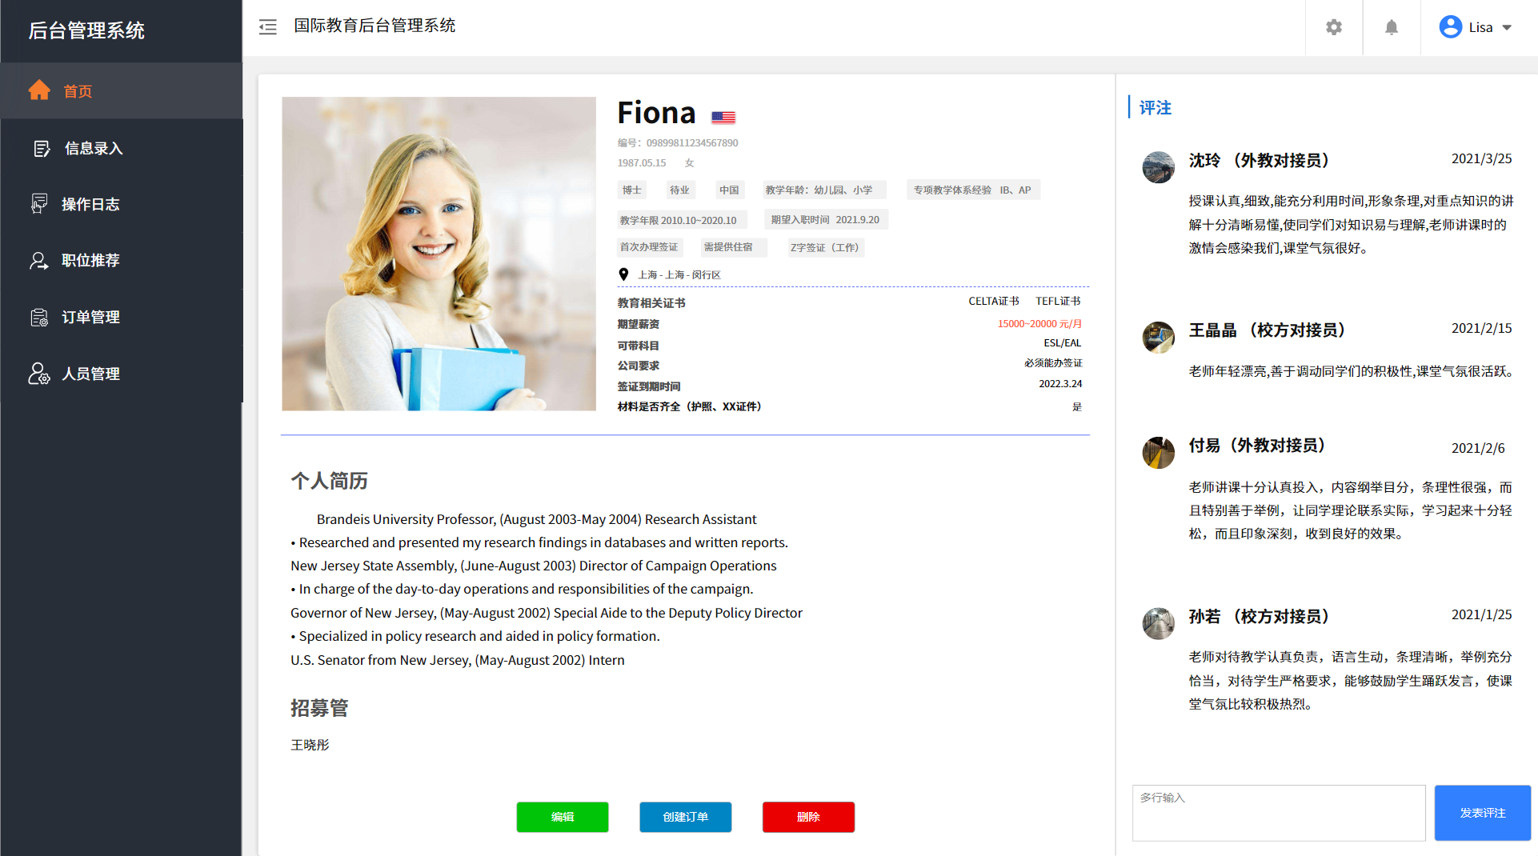Open settings with the gear icon
The image size is (1538, 856).
pyautogui.click(x=1333, y=27)
